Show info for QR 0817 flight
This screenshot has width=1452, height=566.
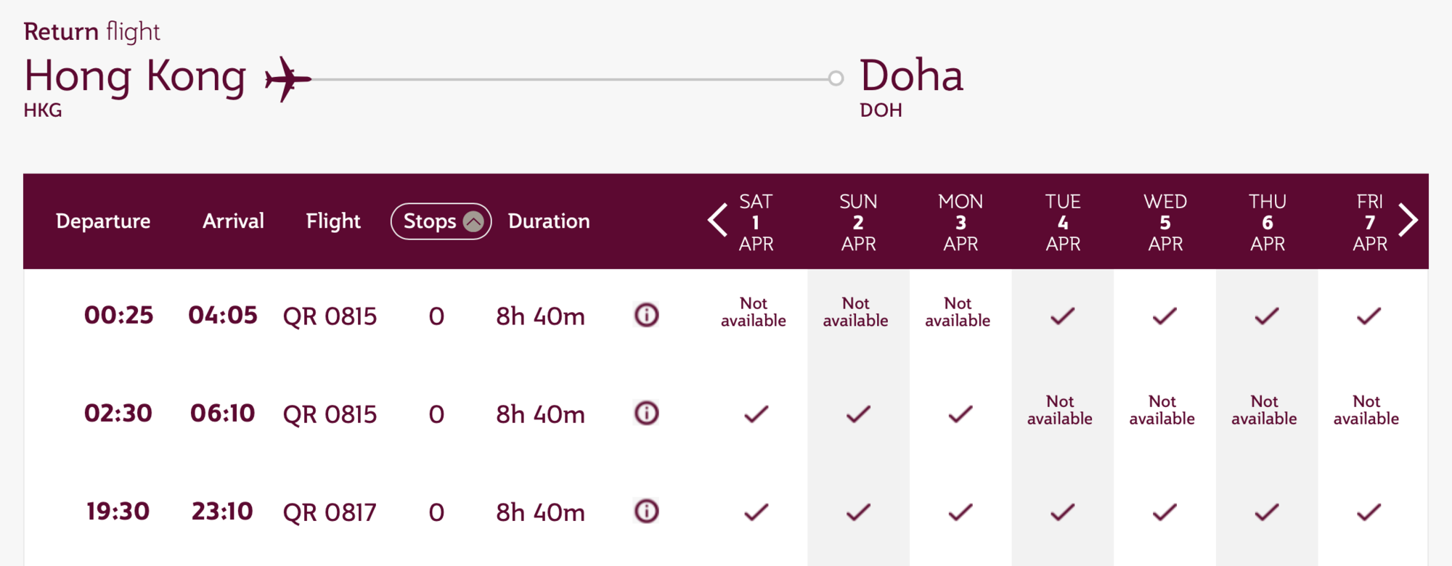coord(646,511)
